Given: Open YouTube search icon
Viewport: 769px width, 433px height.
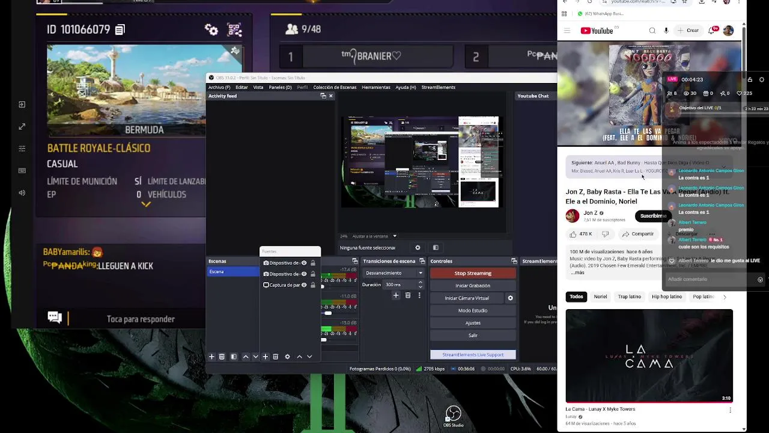Looking at the screenshot, I should pos(652,31).
